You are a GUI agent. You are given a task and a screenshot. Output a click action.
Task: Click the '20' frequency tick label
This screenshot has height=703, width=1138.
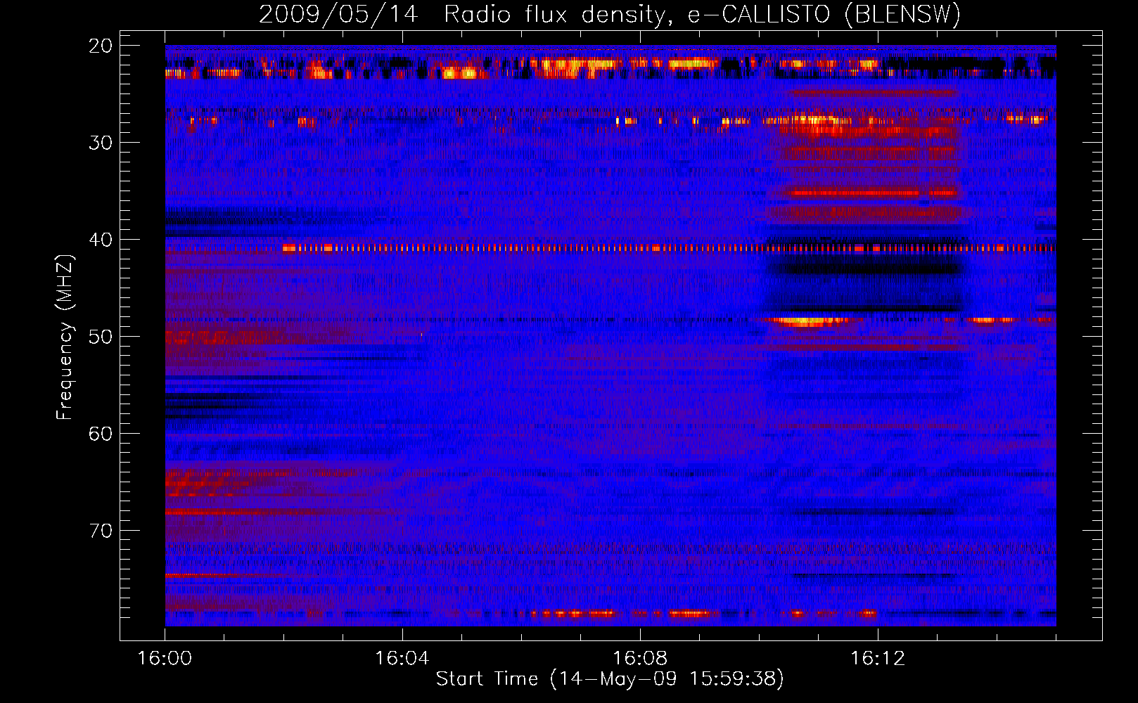click(101, 46)
